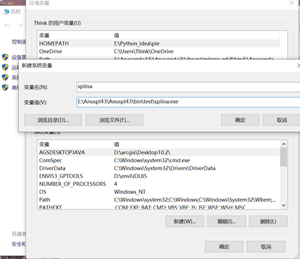Cancel the new system variable dialog with 取消
This screenshot has height=259, width=300.
click(x=282, y=120)
